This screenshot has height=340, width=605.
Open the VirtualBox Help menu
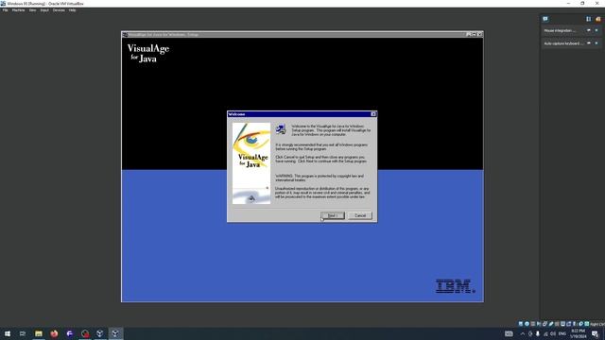(72, 10)
